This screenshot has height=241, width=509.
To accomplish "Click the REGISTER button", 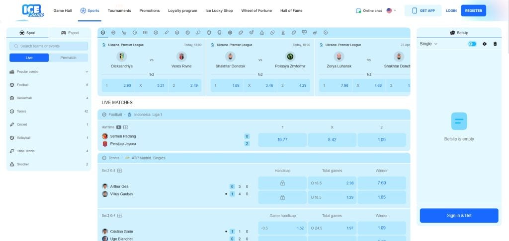I will [x=473, y=10].
